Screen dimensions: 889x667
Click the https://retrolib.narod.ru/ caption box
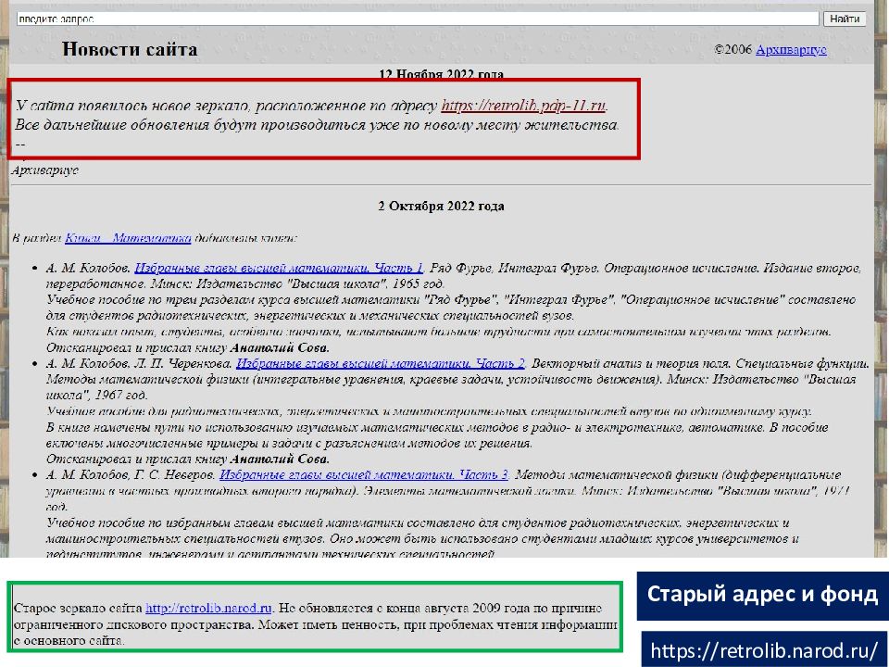[763, 650]
